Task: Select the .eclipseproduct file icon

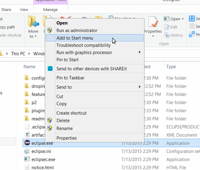Action: coord(27,127)
